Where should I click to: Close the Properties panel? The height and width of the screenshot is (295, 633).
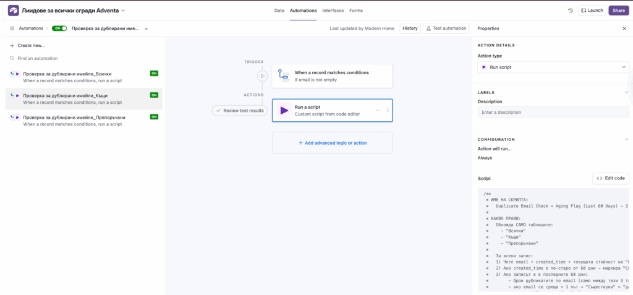[624, 28]
